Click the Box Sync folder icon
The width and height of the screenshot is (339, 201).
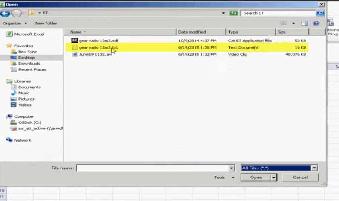pos(14,52)
